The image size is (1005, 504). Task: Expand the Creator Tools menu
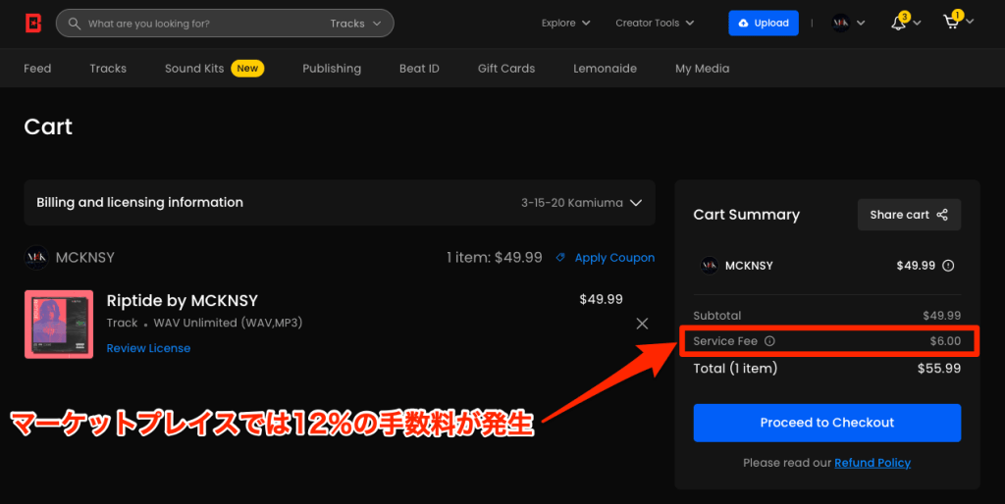655,23
